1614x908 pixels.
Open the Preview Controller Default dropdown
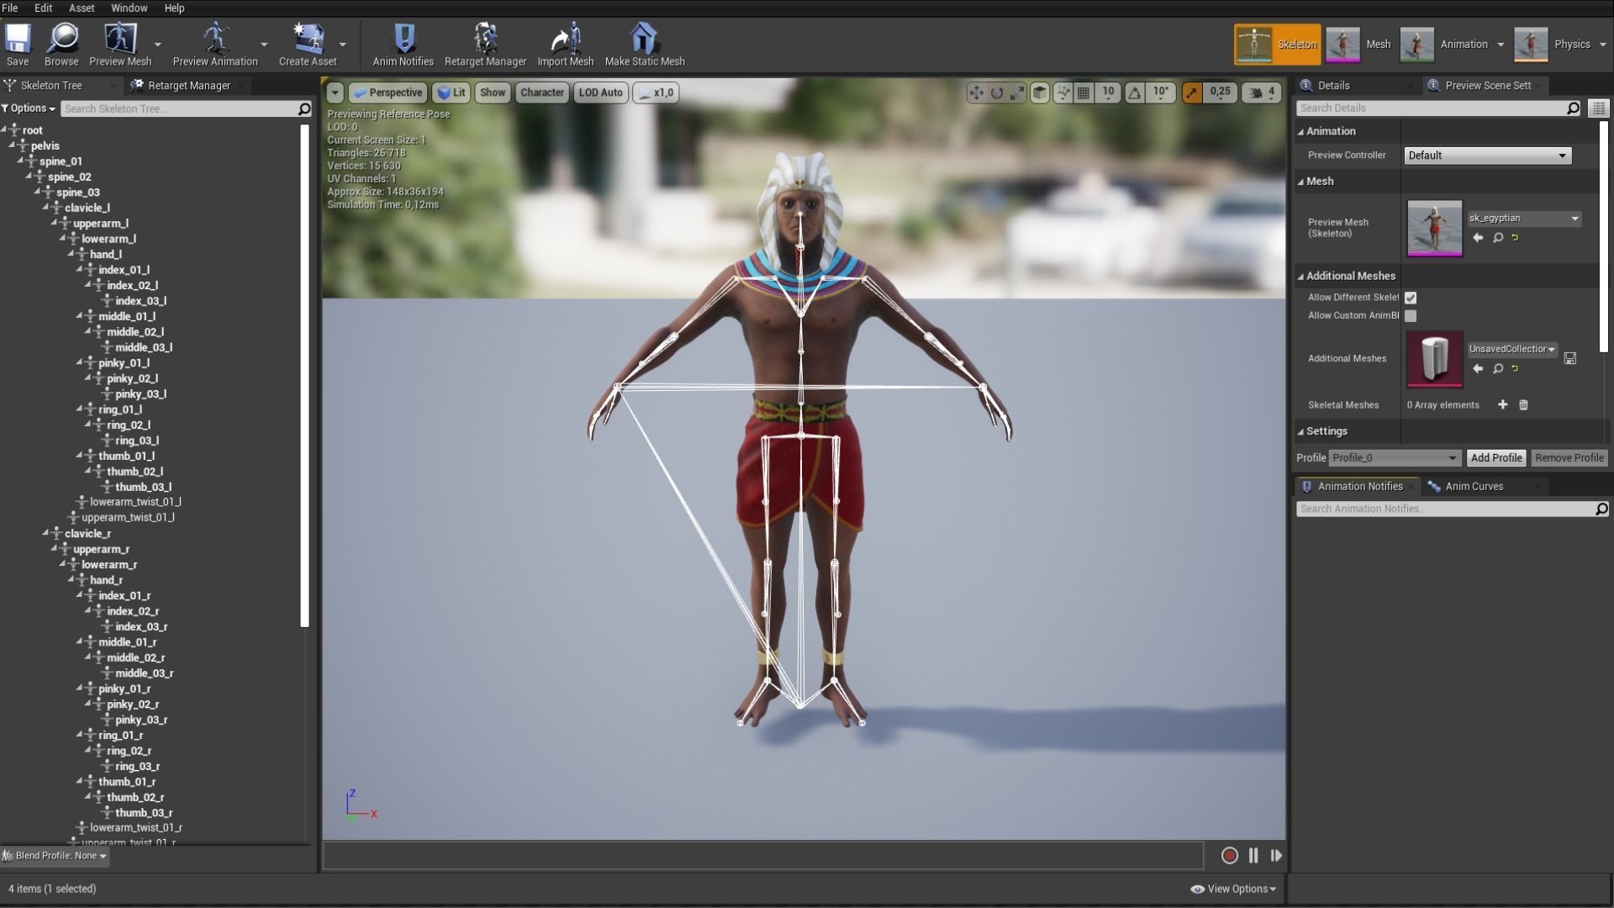[x=1487, y=156]
